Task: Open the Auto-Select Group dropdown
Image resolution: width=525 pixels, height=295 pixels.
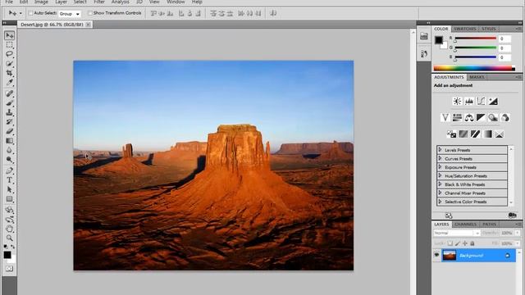Action: 70,14
